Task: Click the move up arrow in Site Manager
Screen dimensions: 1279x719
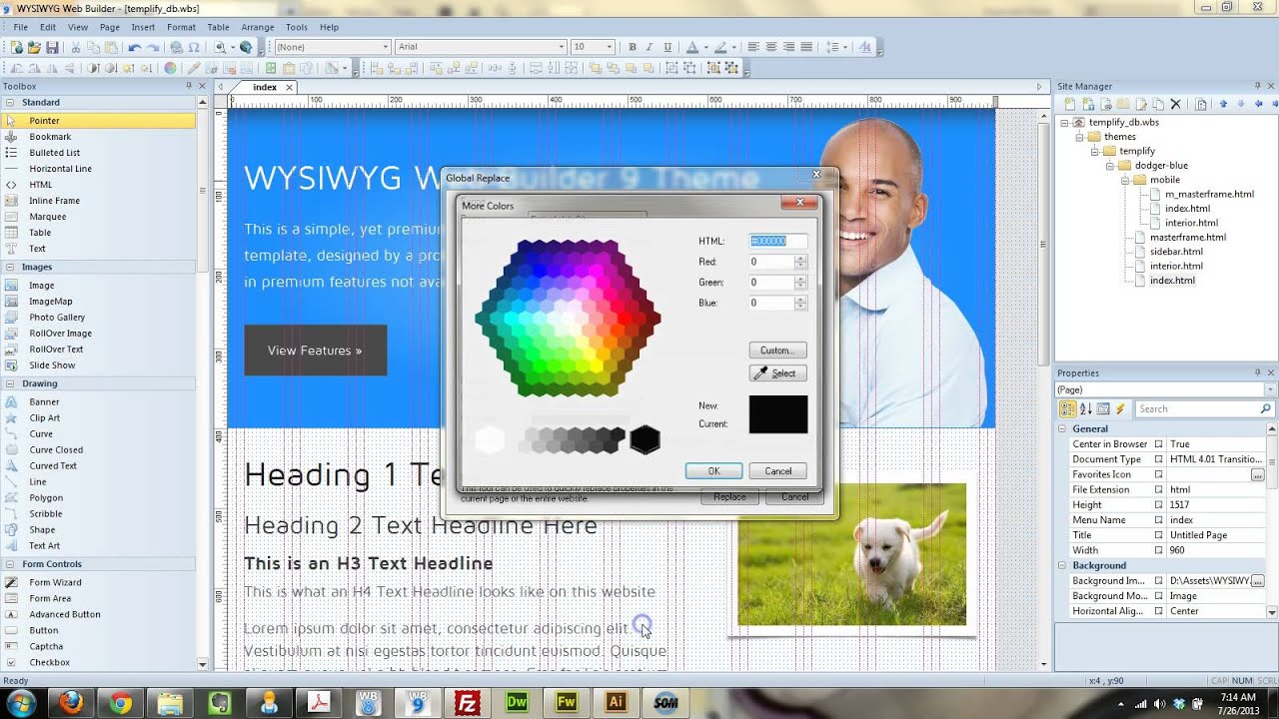Action: [x=1222, y=104]
